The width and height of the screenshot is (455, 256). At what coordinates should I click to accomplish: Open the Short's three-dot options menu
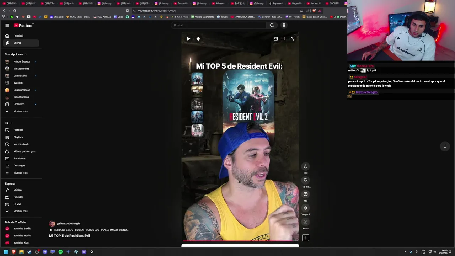[x=284, y=39]
